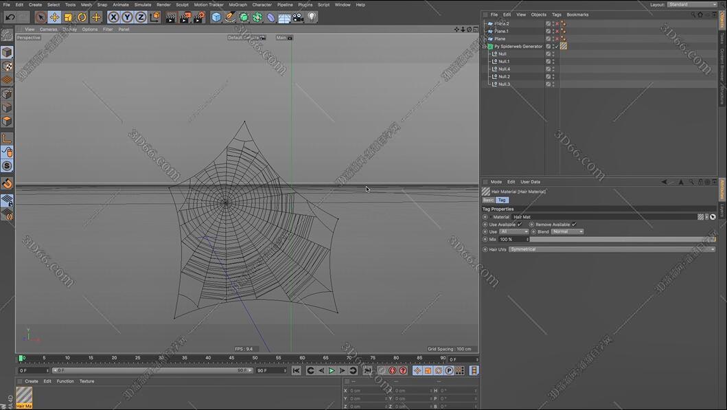Switch to the Basic tab in attributes
727x410 pixels.
coord(488,200)
